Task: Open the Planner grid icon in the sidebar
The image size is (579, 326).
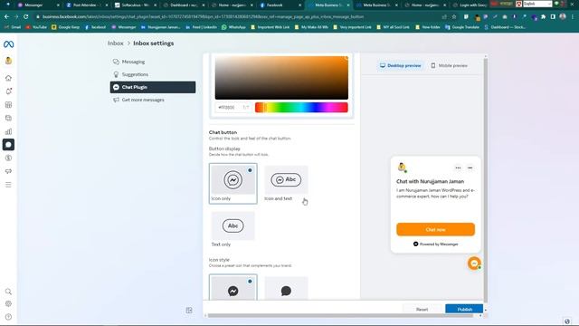Action: (x=8, y=105)
